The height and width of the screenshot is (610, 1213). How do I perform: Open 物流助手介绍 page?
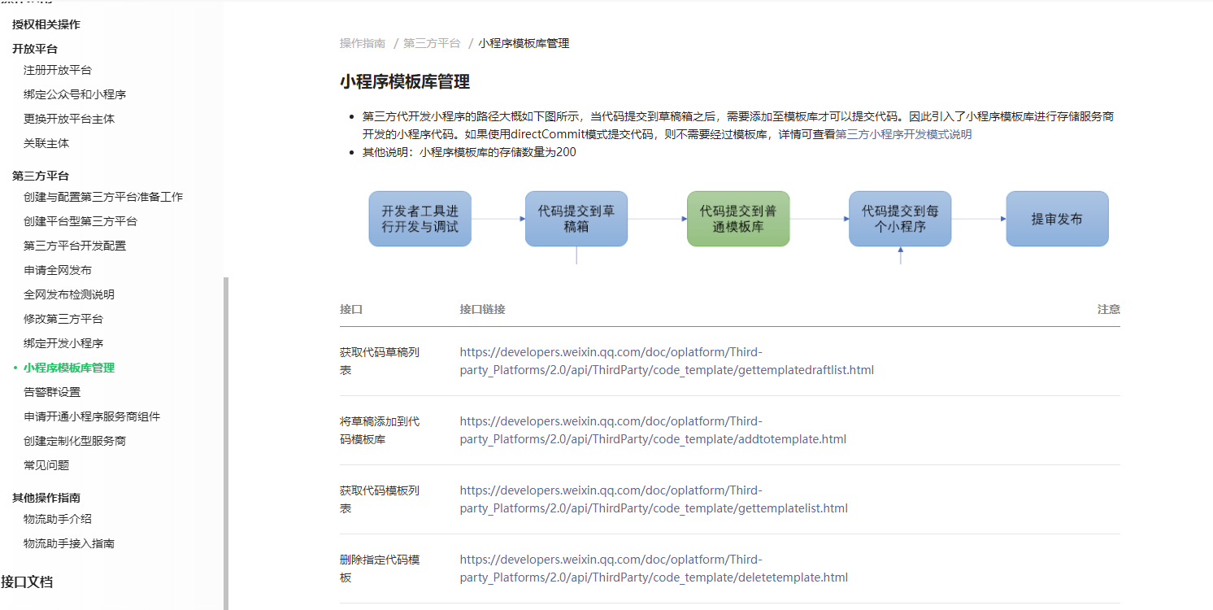tap(58, 519)
